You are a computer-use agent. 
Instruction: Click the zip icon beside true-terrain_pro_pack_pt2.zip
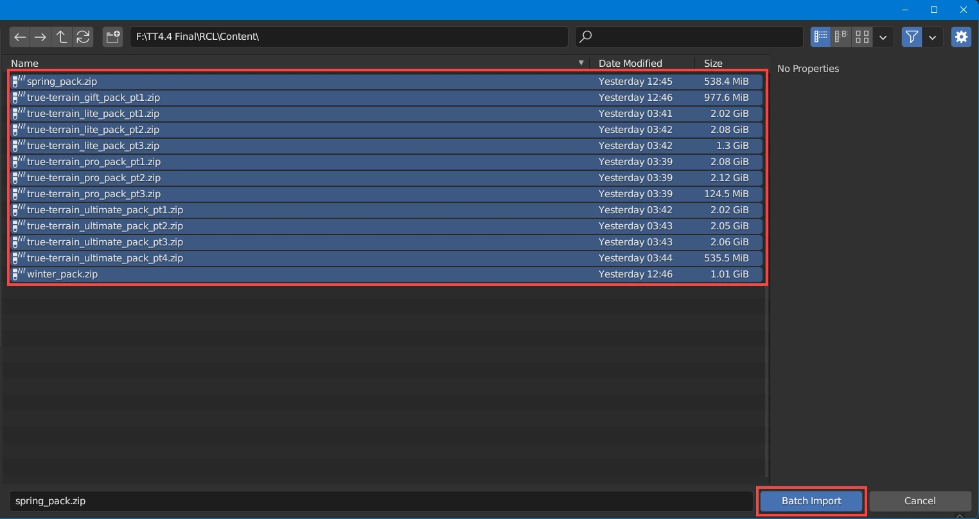[x=19, y=178]
